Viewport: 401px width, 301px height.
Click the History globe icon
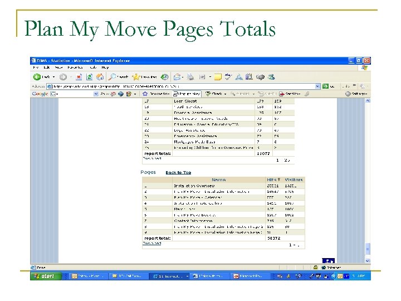click(x=165, y=77)
